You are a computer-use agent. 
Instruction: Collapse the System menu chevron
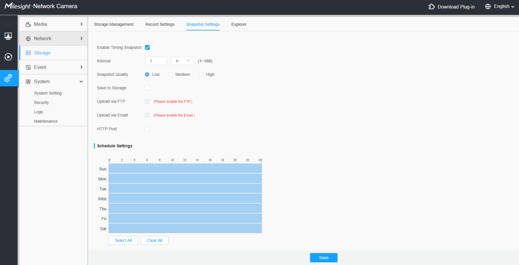[82, 82]
